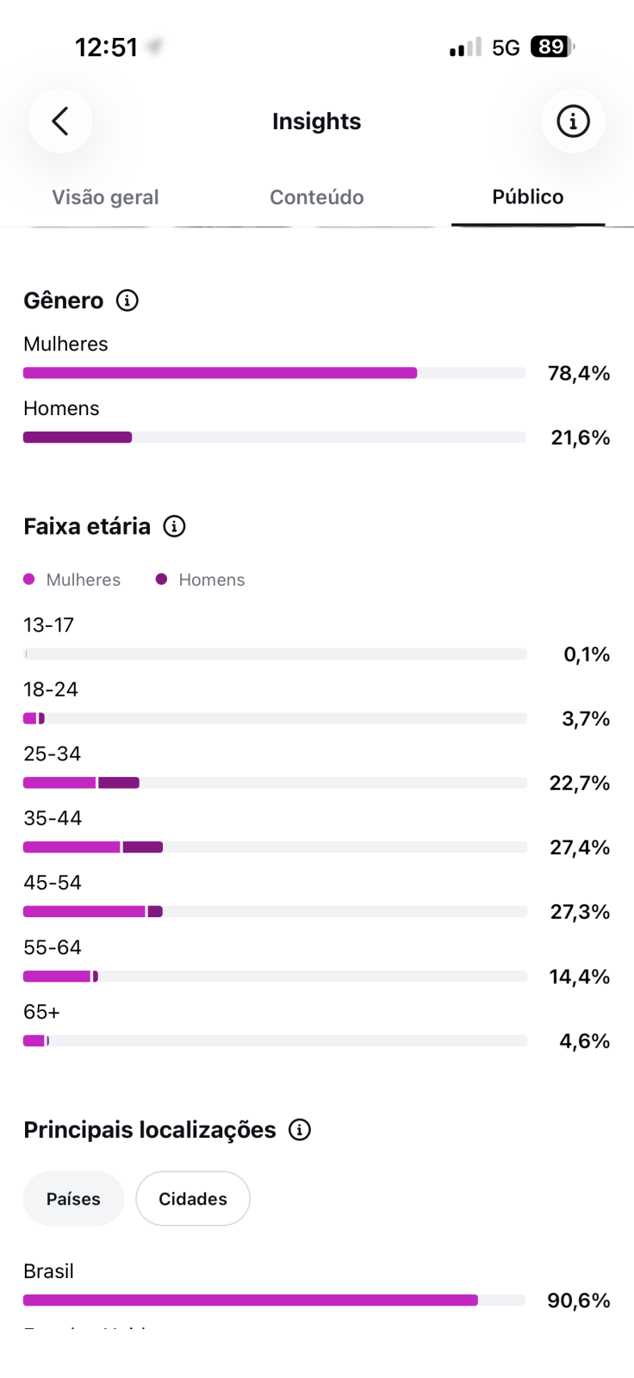Tap the info icon next to Gênero
Viewport: 634px width, 1378px height.
click(127, 301)
